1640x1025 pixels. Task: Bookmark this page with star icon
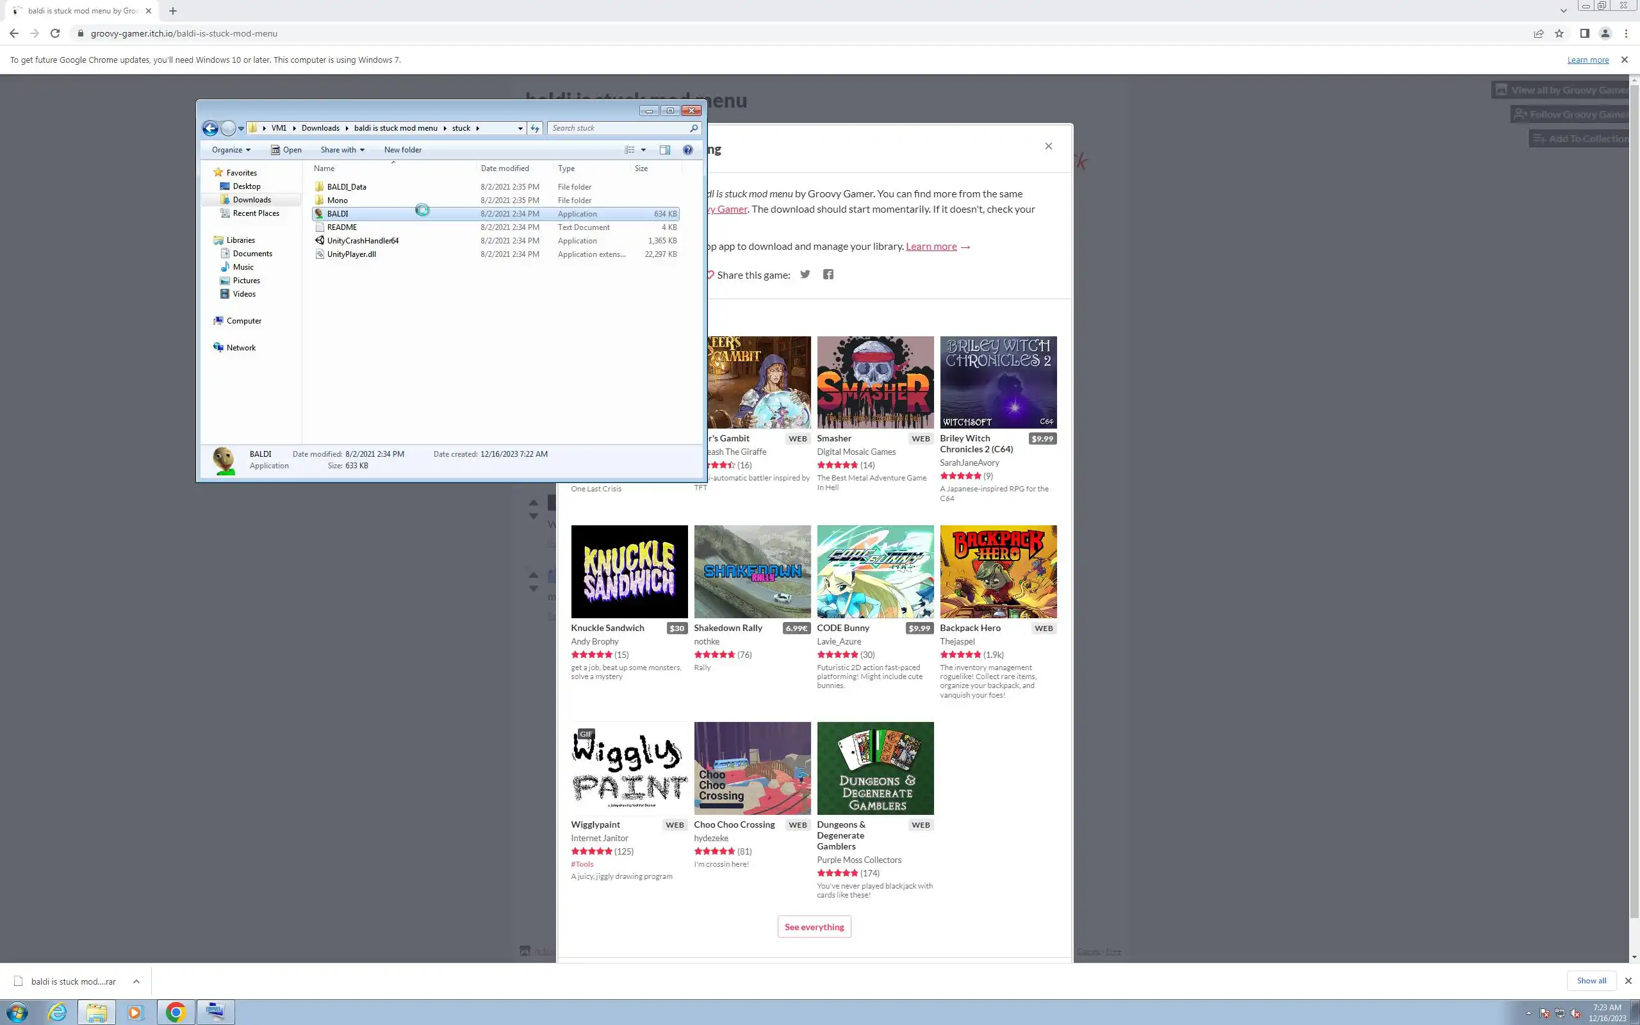point(1559,33)
